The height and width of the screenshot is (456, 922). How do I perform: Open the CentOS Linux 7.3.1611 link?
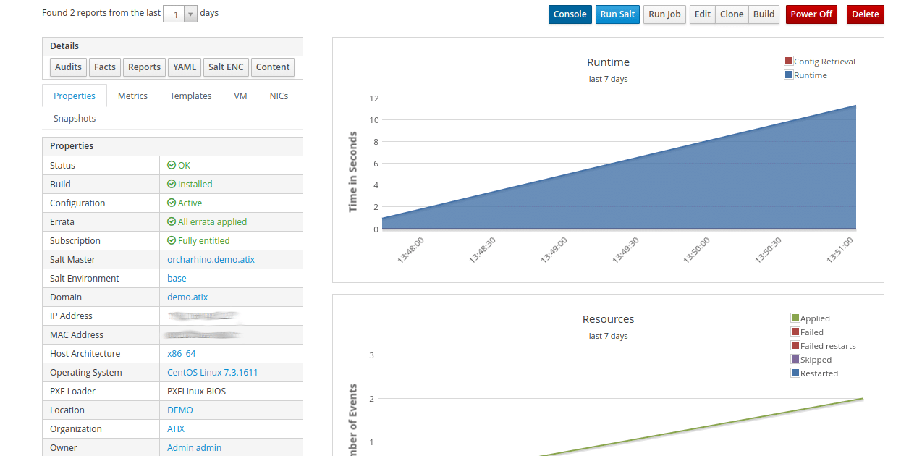212,372
